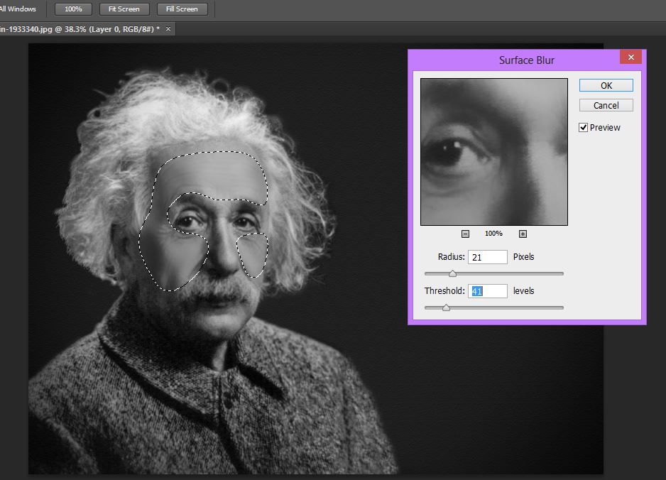
Task: Close the Surface Blur dialog window
Action: pos(630,58)
